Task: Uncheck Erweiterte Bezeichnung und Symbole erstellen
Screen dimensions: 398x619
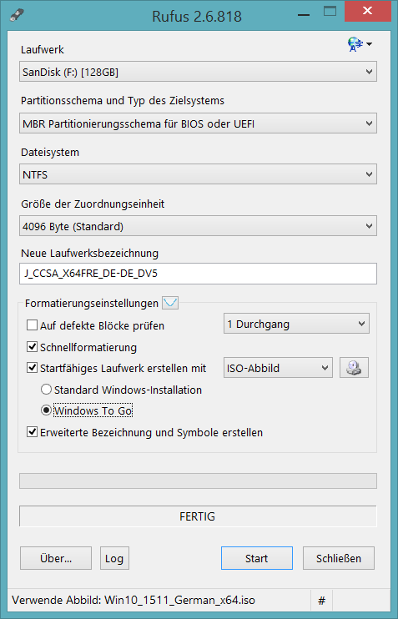Action: 32,432
